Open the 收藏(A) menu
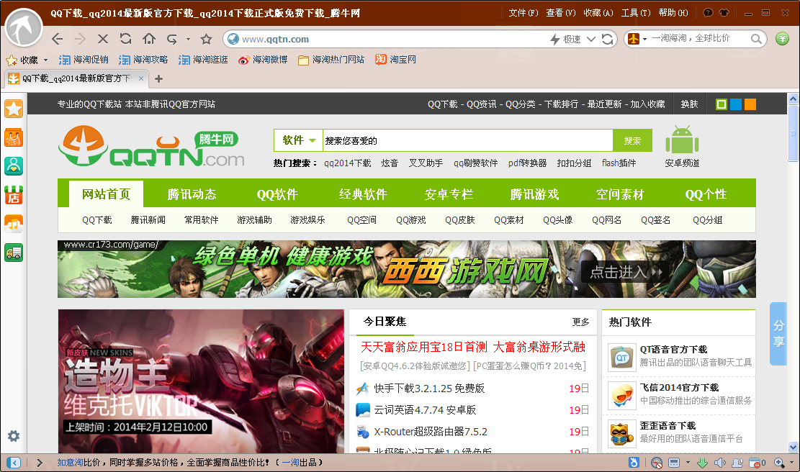 [598, 13]
